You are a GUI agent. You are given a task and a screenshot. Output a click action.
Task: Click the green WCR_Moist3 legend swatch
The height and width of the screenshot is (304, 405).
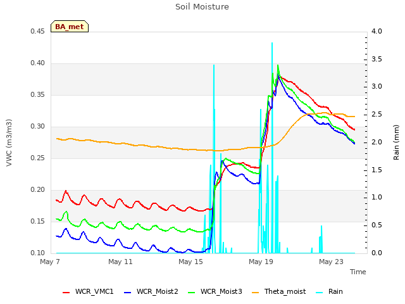point(191,293)
